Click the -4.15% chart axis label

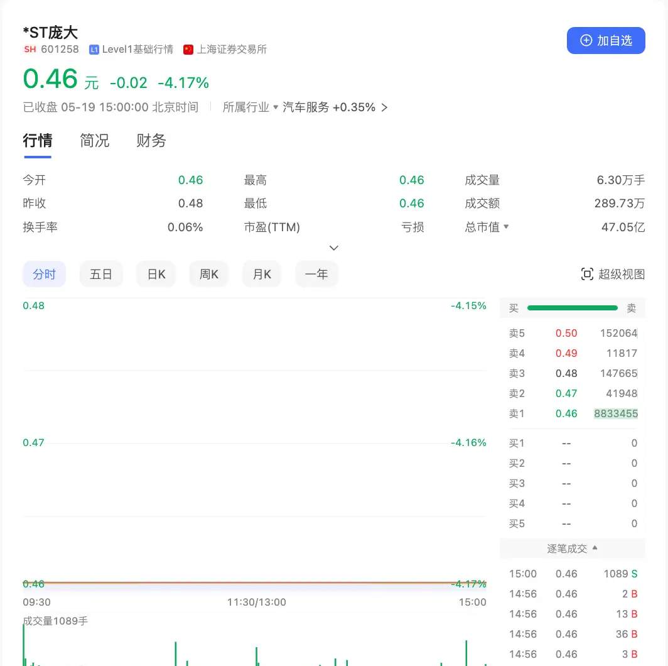click(468, 306)
